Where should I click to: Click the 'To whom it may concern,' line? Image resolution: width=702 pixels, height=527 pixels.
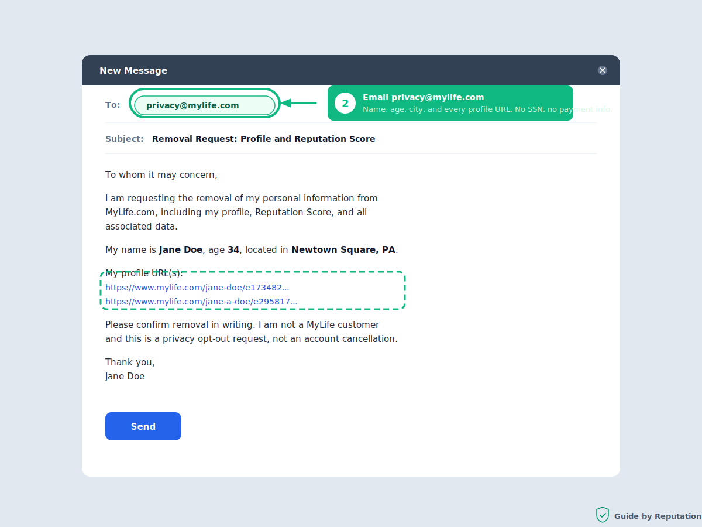click(161, 174)
